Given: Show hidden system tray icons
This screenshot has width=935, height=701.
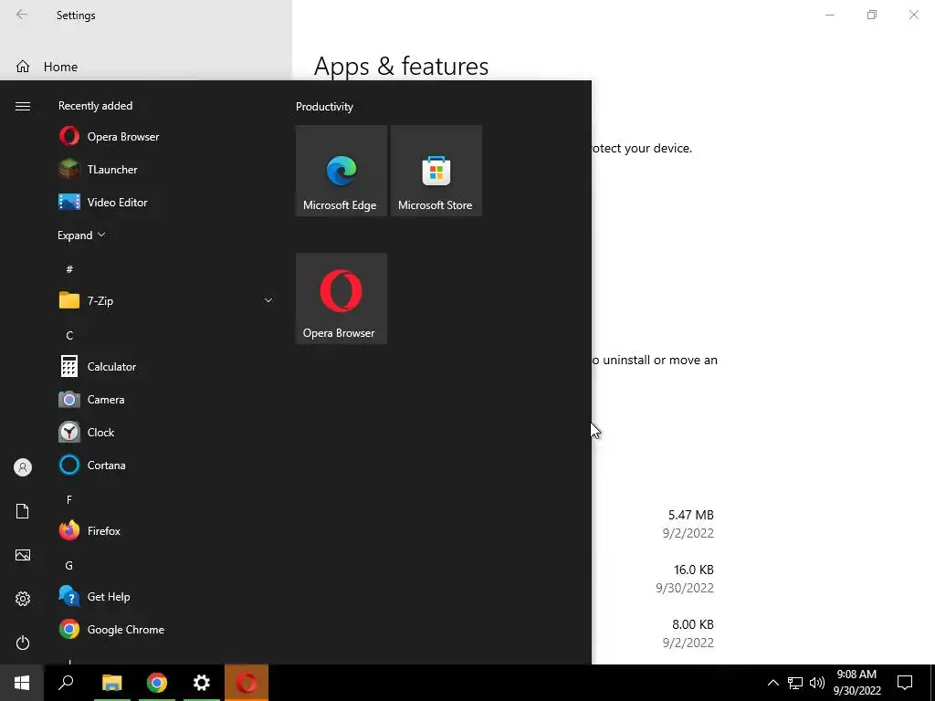Looking at the screenshot, I should (772, 683).
